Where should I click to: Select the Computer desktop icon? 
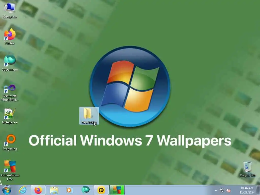10,10
